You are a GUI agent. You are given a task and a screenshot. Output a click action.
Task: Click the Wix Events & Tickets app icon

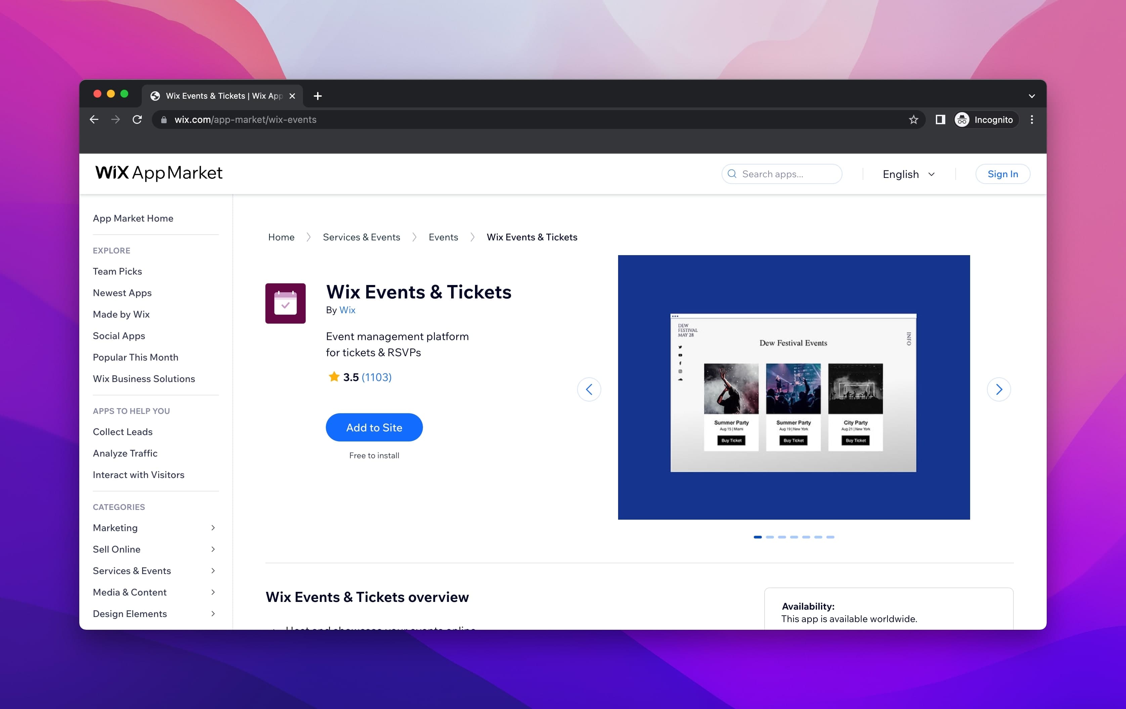click(285, 303)
